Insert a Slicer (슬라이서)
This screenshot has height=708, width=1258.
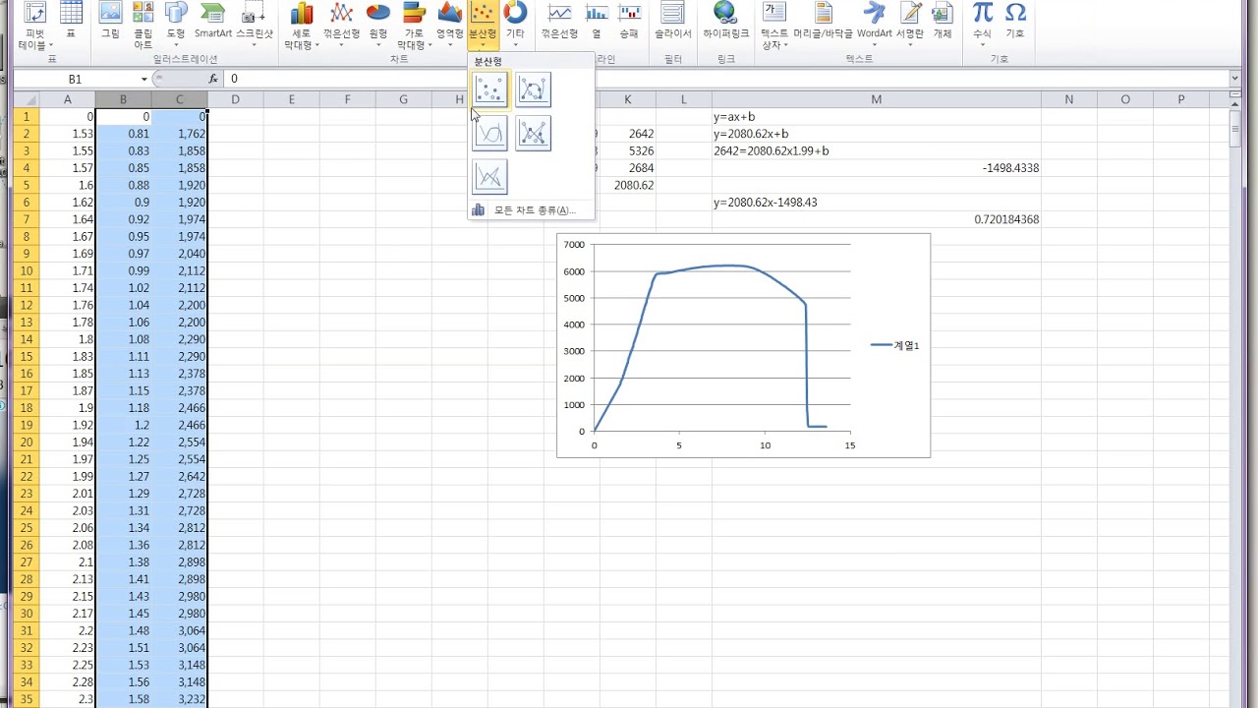(673, 22)
